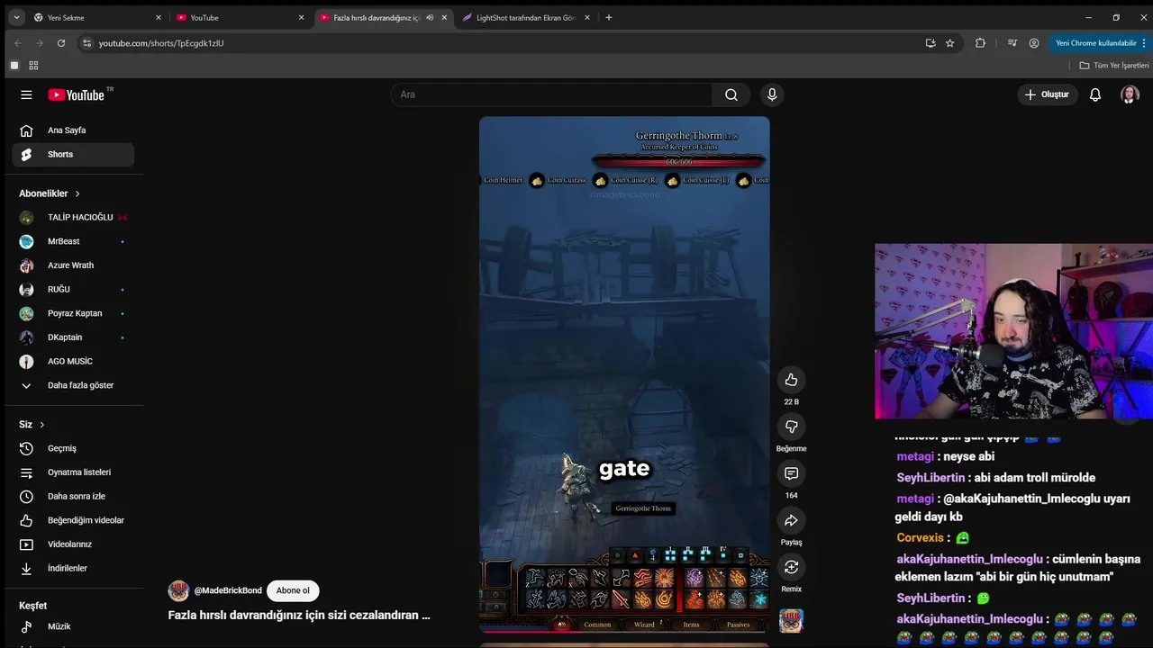Share the Short via Paylaş icon

click(x=791, y=520)
